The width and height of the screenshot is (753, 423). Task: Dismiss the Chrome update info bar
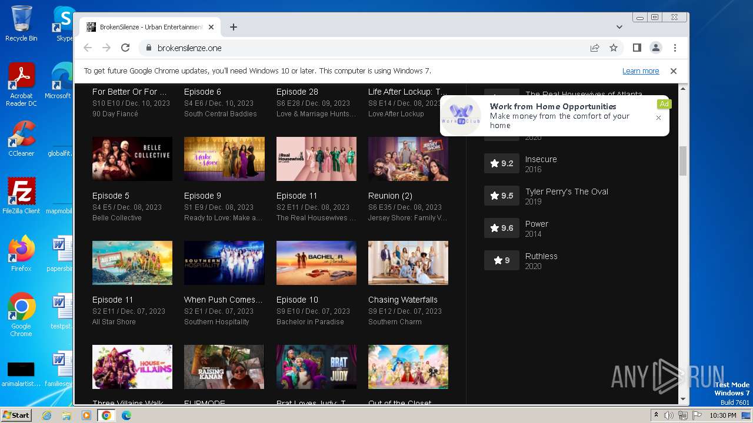pos(674,71)
